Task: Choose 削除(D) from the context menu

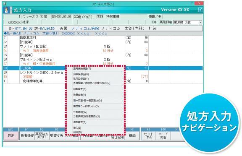Action: 77,132
